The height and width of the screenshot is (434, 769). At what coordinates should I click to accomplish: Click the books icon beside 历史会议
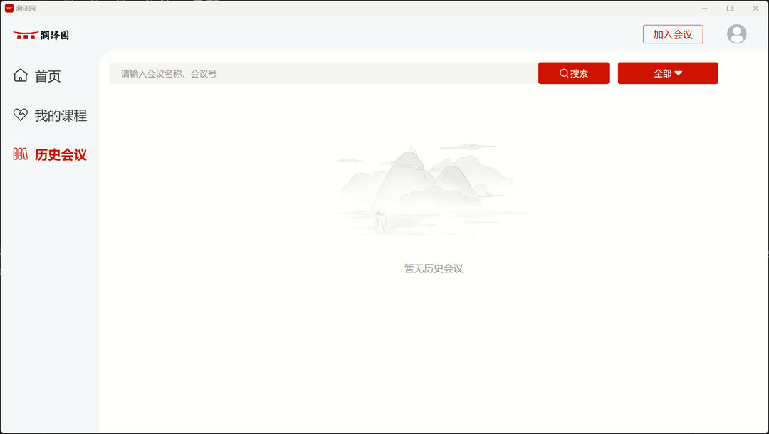point(21,154)
